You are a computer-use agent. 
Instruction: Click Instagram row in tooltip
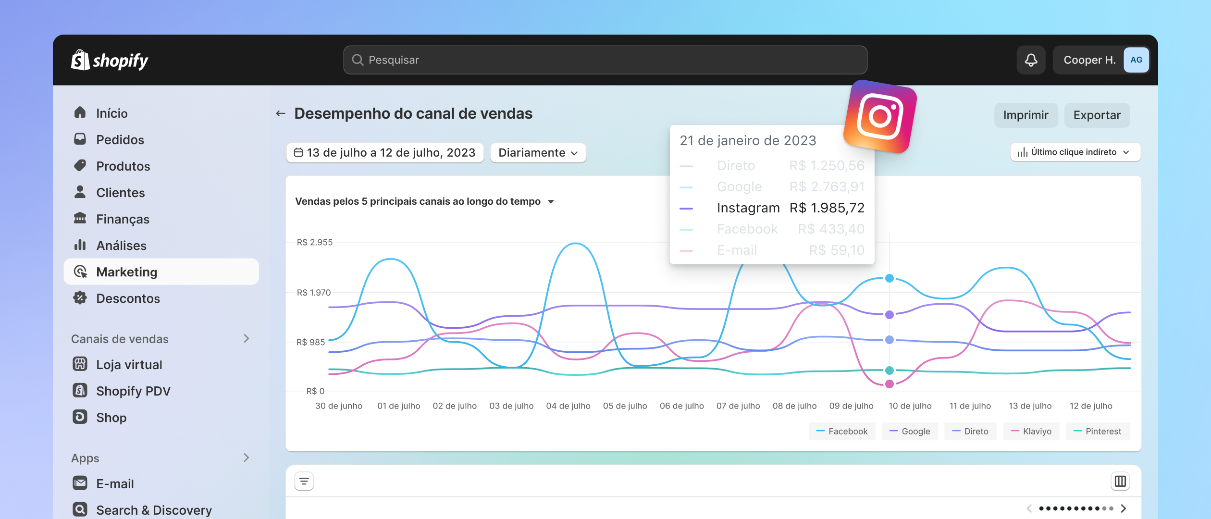pos(772,208)
